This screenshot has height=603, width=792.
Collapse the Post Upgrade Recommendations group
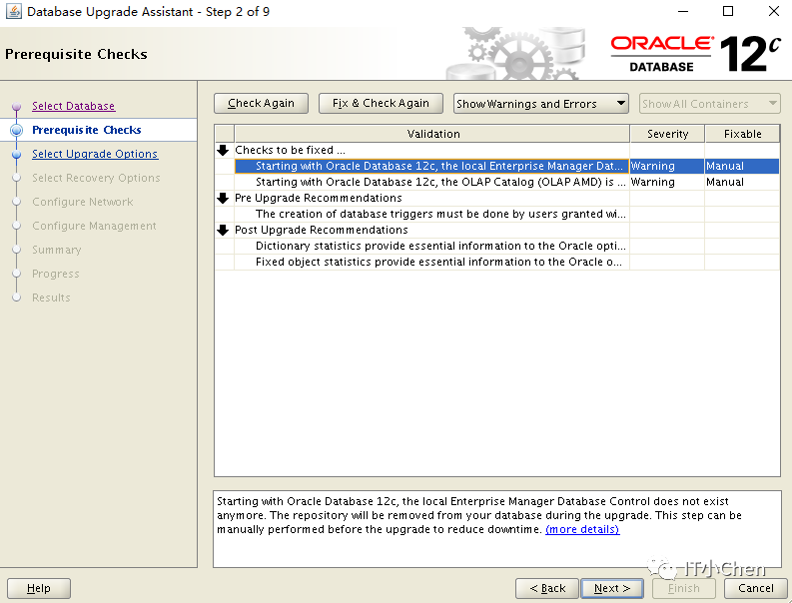(223, 231)
